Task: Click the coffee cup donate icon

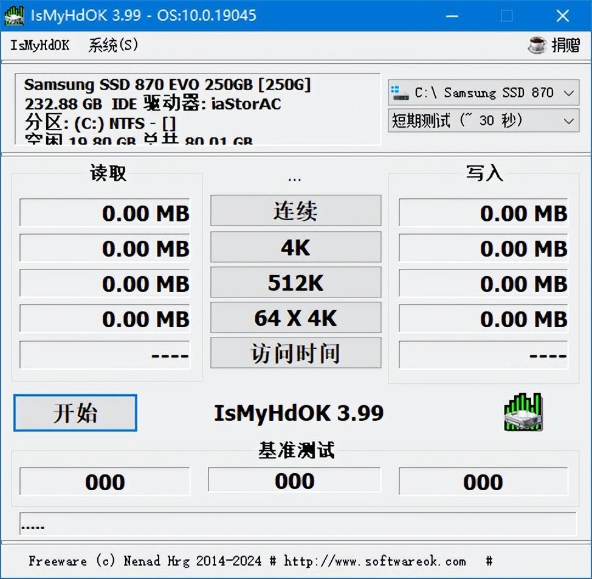Action: click(x=537, y=45)
